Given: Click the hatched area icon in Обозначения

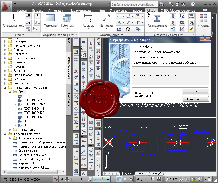Looking at the screenshot, I should click(x=128, y=29).
